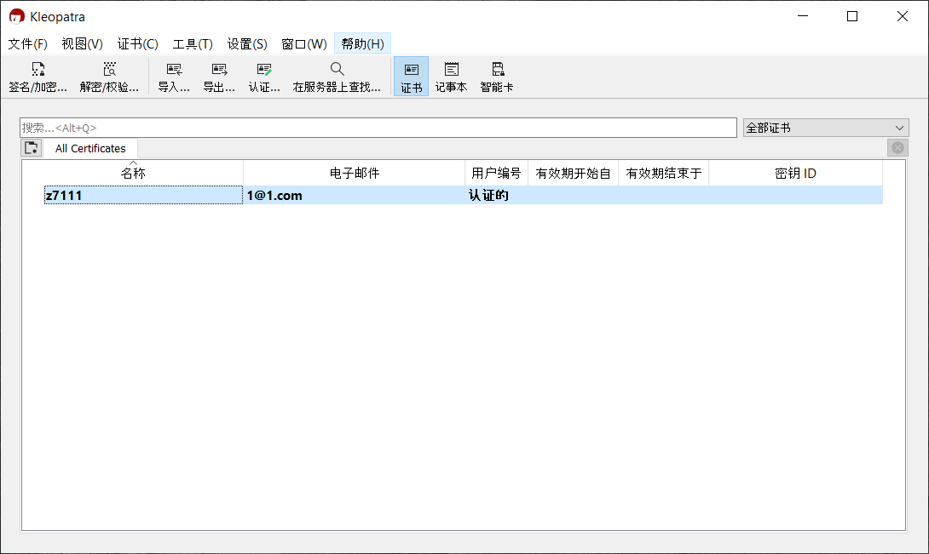Maximize the Kleopatra window
Viewport: 929px width, 554px height.
[x=852, y=16]
